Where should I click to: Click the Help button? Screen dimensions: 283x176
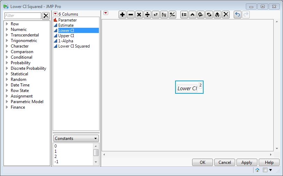point(269,162)
